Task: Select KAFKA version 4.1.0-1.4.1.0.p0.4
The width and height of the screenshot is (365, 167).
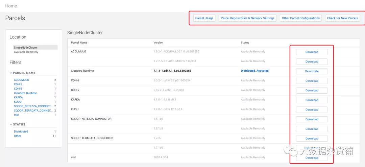Action: tap(165, 99)
